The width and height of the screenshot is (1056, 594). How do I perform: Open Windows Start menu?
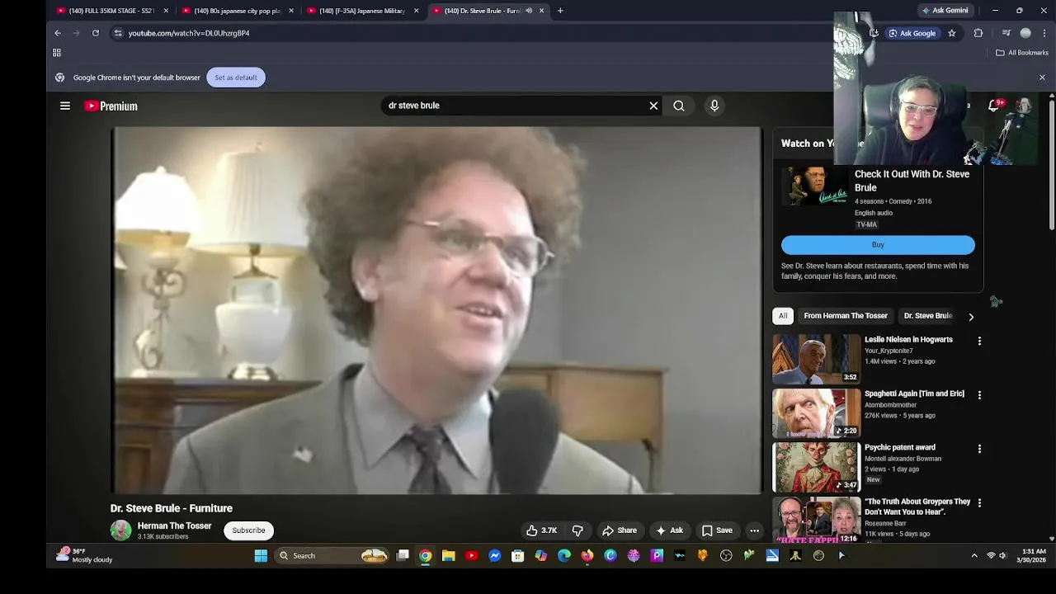pyautogui.click(x=261, y=555)
